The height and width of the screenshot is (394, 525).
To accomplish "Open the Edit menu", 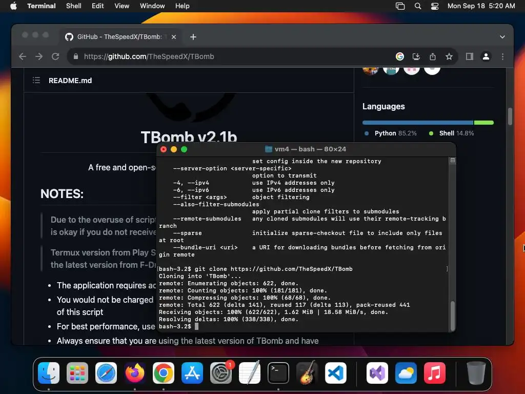I will point(98,6).
